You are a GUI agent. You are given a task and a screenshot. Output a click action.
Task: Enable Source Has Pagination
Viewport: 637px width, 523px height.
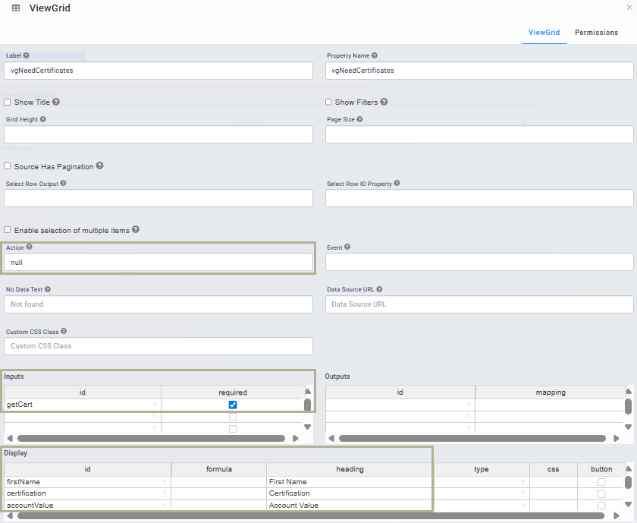coord(7,166)
